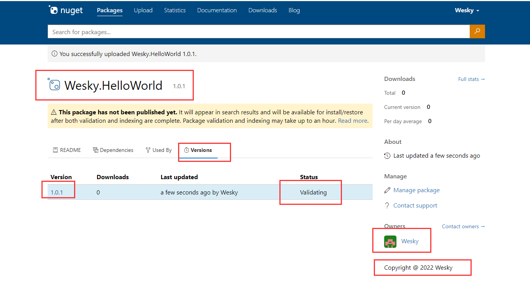Go to Downloads in the header
530x290 pixels.
[263, 10]
